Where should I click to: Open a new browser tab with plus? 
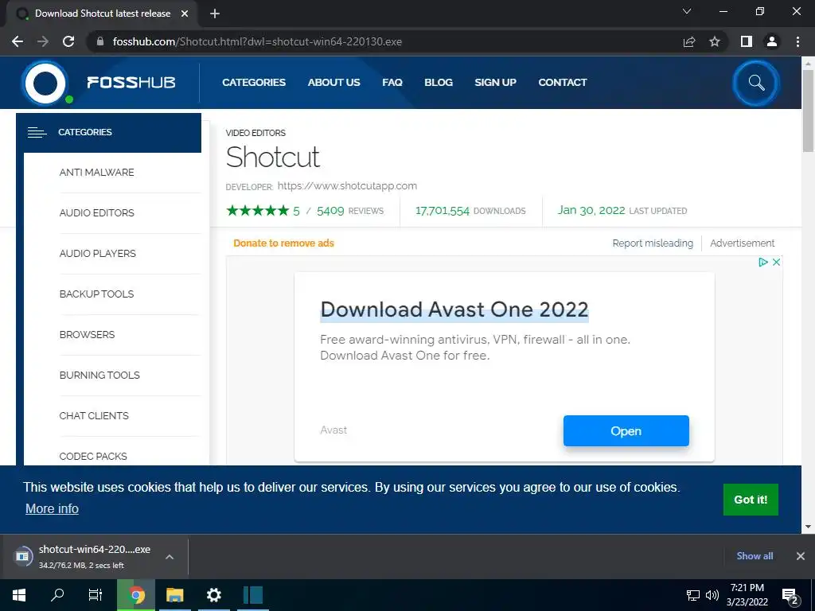tap(215, 14)
